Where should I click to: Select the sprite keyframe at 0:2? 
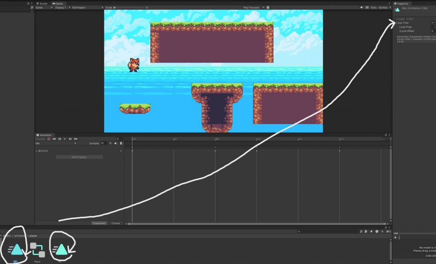[x=215, y=151]
